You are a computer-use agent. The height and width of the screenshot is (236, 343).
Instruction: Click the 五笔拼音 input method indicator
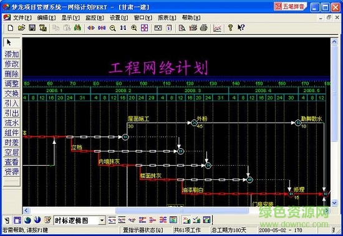[x=290, y=7]
